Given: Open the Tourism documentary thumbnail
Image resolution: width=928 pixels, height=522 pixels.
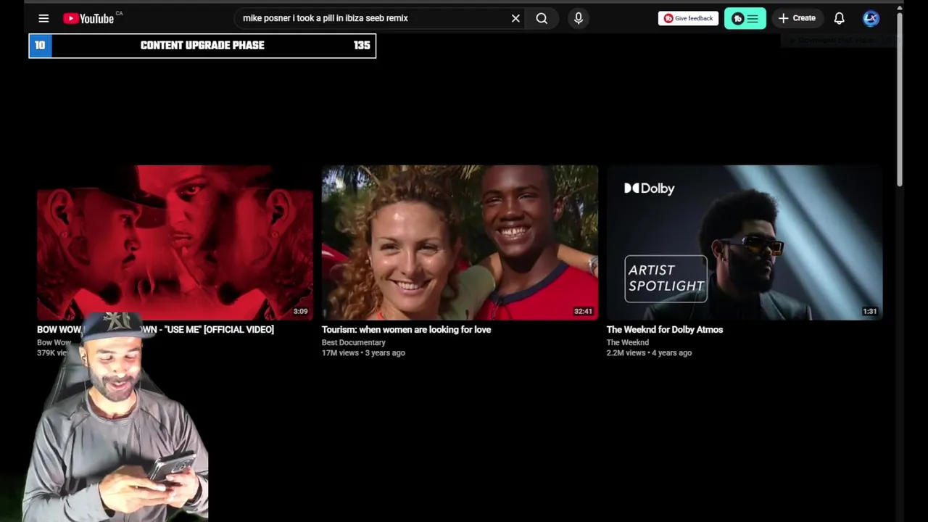Looking at the screenshot, I should click(x=460, y=242).
